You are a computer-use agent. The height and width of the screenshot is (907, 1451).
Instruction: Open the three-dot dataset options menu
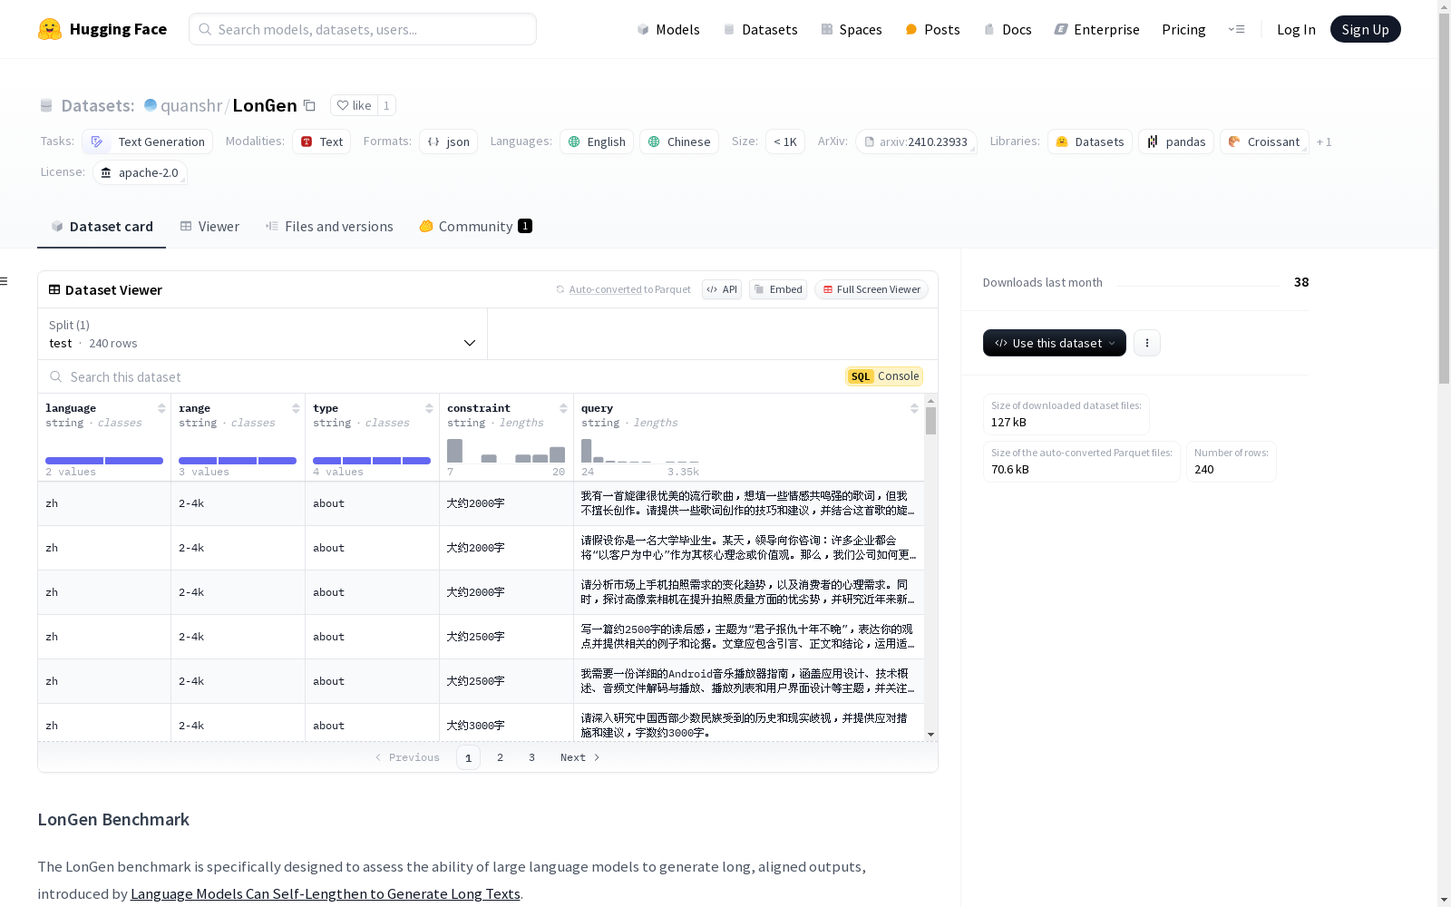(1147, 343)
